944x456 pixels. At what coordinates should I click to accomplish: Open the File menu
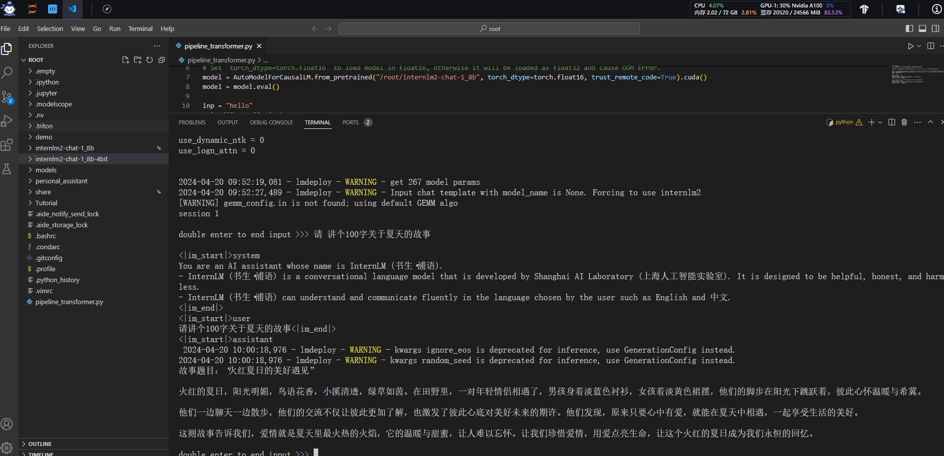click(x=6, y=28)
